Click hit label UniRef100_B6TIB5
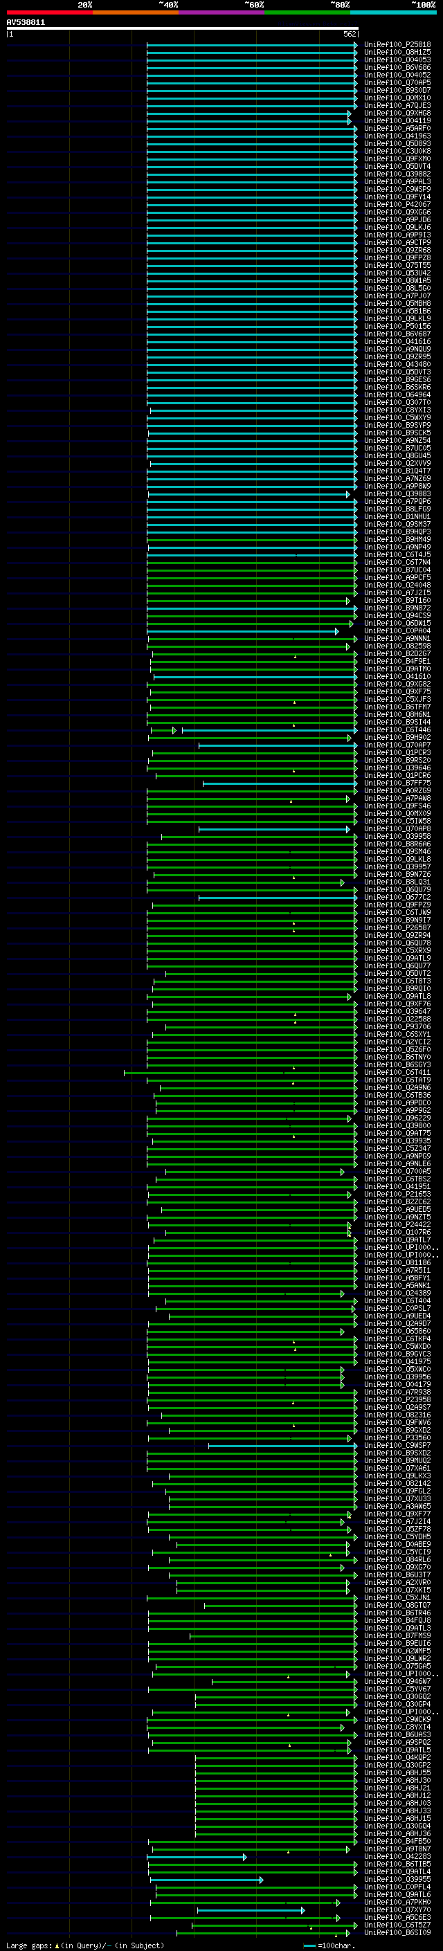This screenshot has height=1951, width=443. coord(397,1863)
